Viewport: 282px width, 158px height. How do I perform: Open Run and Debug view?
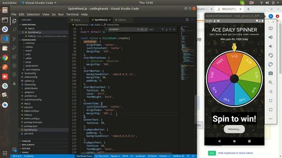click(14, 48)
